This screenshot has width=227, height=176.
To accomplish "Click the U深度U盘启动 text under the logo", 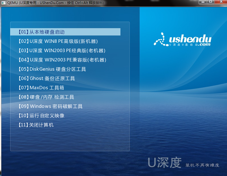I will 184,44.
